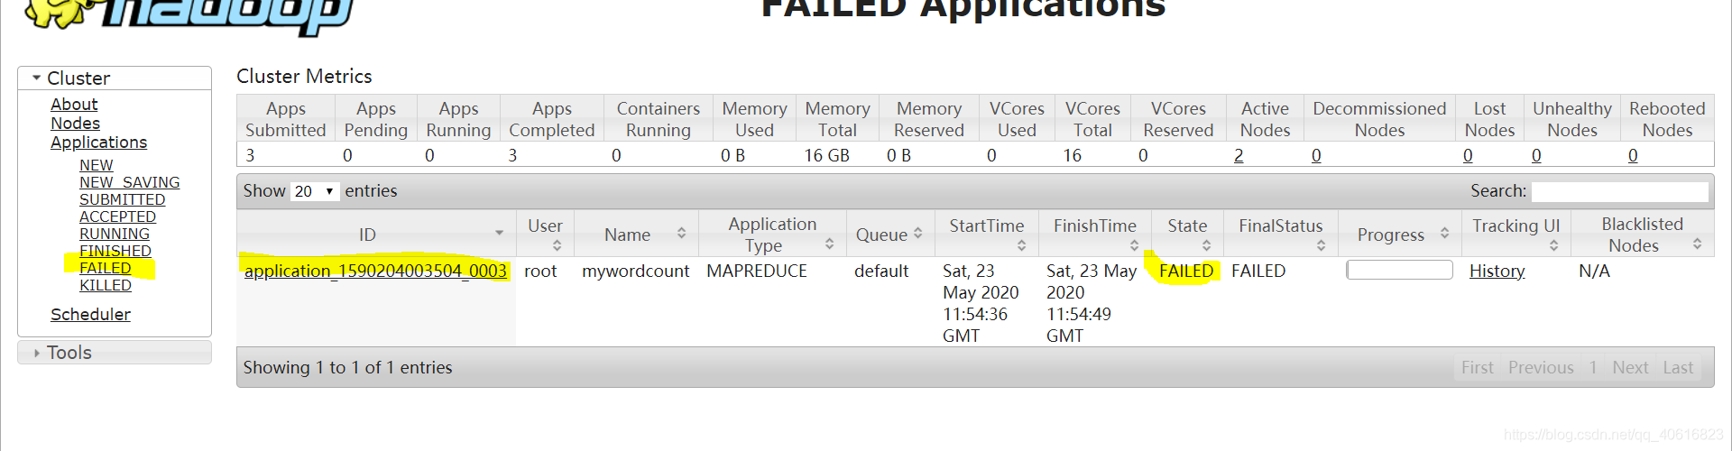
Task: Open application_1590204003504_0003 details
Action: (375, 271)
